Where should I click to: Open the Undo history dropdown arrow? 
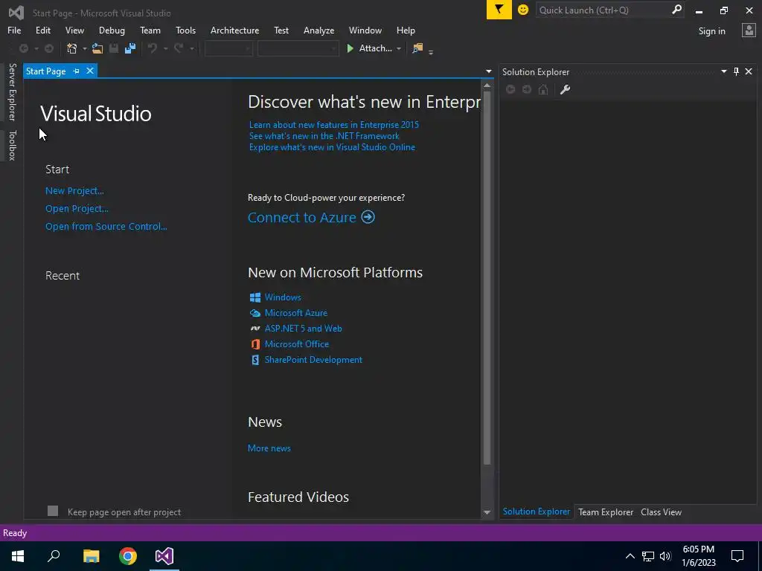click(x=165, y=48)
